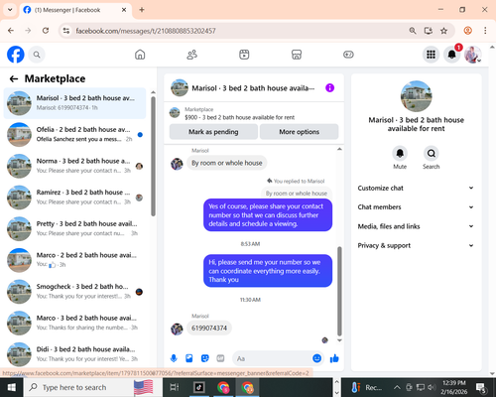Expand the Privacy & support section

pos(416,245)
